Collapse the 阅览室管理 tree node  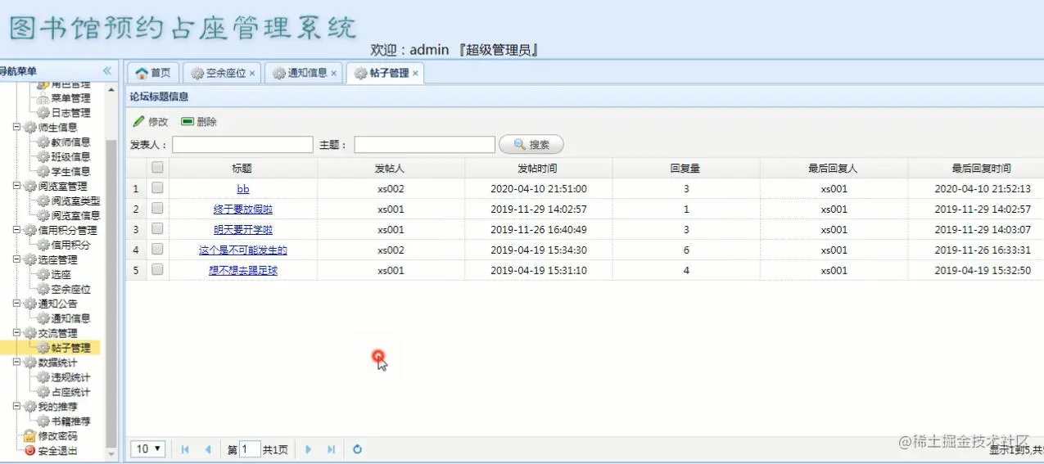(x=17, y=187)
